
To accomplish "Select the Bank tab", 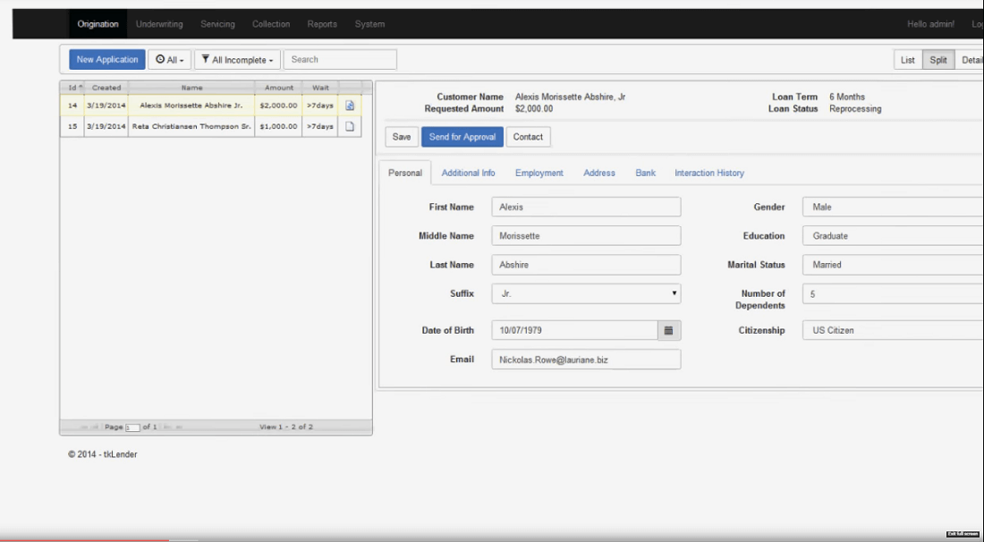I will point(645,173).
